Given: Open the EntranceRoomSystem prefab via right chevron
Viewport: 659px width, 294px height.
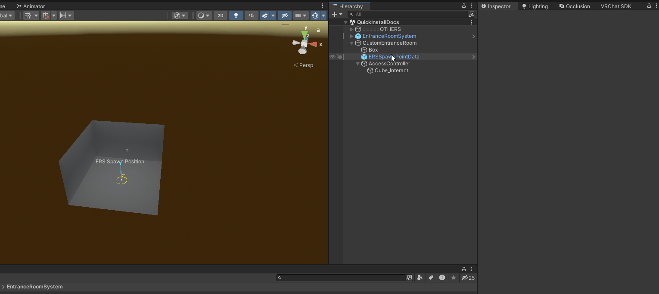Looking at the screenshot, I should click(x=473, y=36).
